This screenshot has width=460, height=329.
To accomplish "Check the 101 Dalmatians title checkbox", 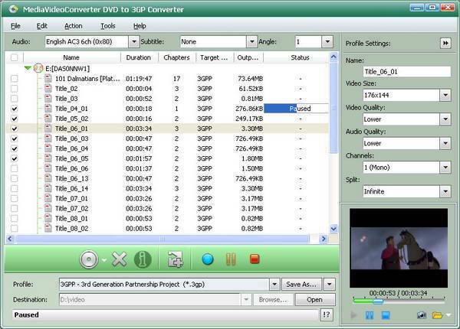I will (14, 79).
